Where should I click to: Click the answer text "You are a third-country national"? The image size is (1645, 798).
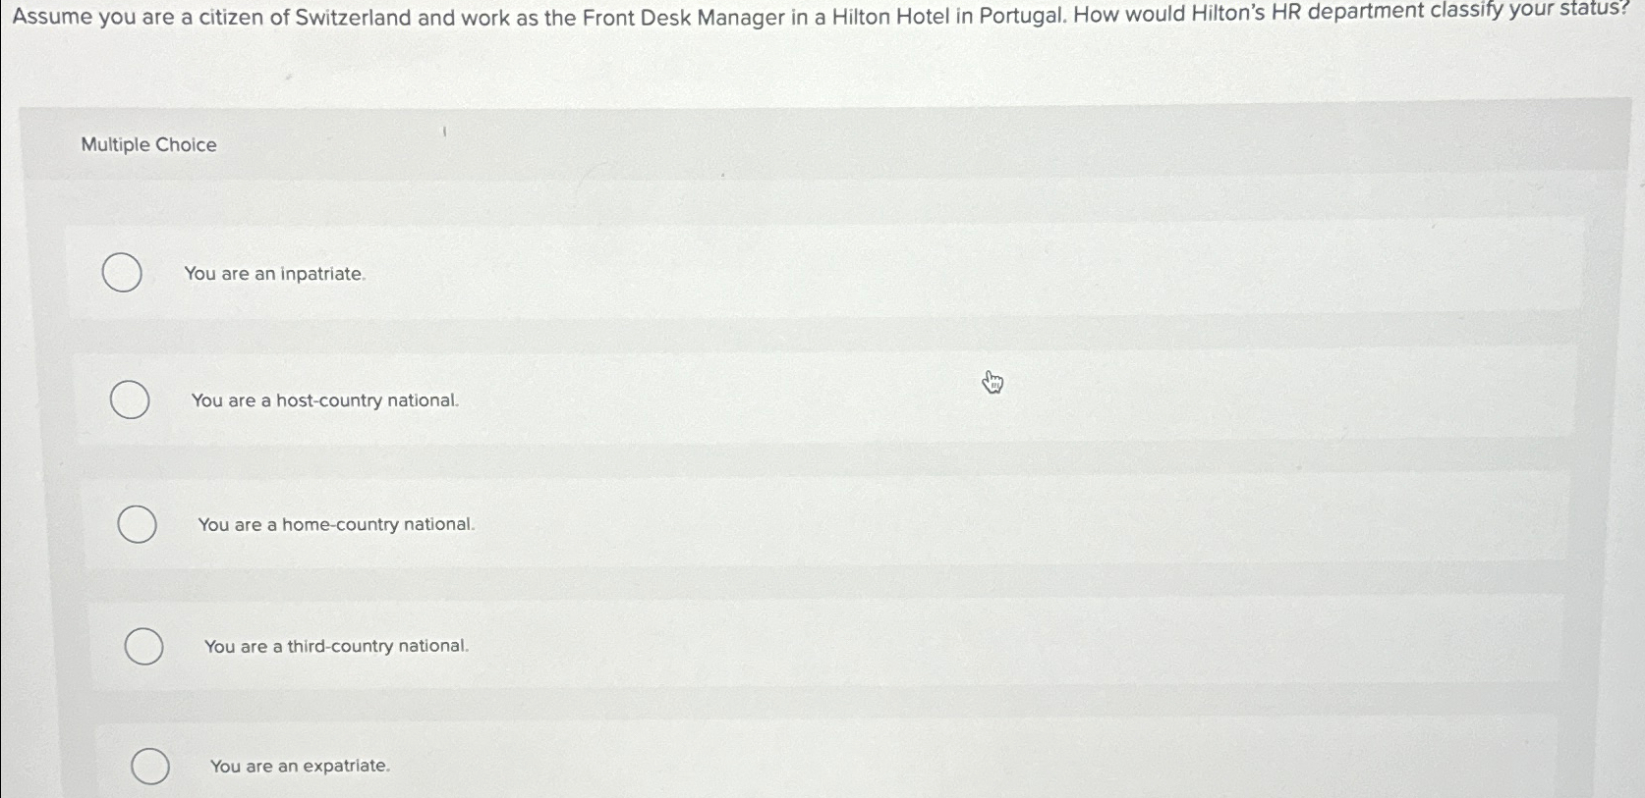(x=337, y=646)
